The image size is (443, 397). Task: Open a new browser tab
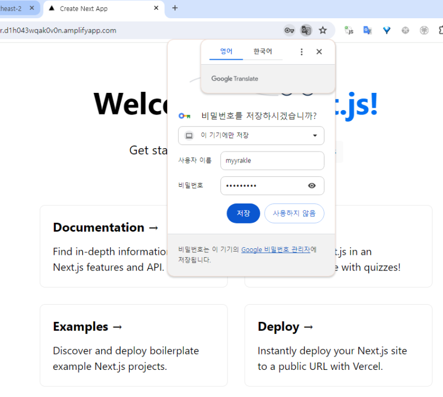[175, 8]
